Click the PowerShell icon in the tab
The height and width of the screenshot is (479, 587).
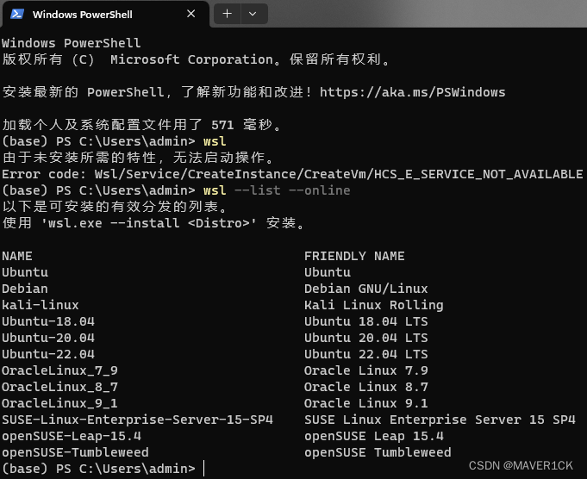[17, 15]
